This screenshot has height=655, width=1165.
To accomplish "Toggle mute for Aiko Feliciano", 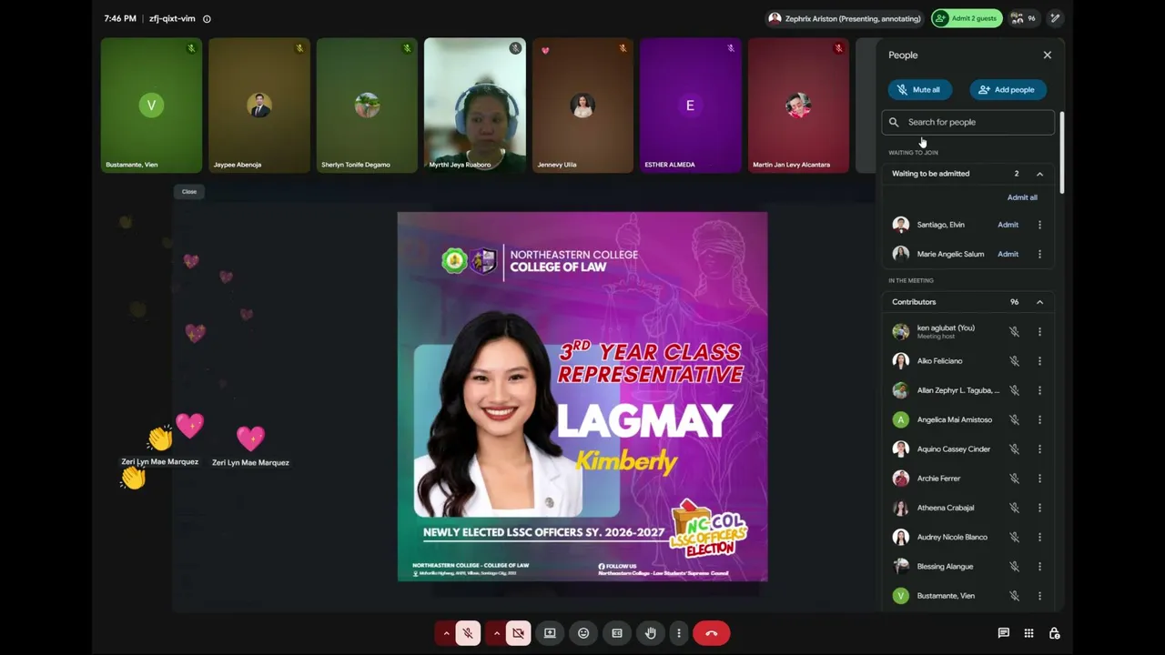I will coord(1014,361).
